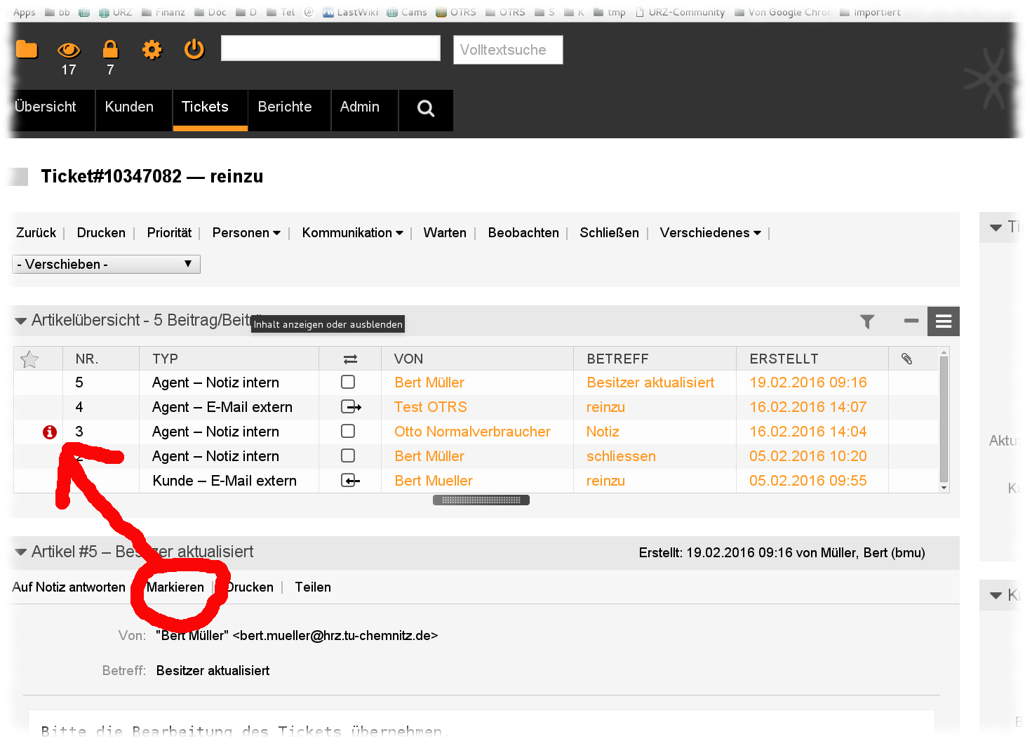Image resolution: width=1025 pixels, height=739 pixels.
Task: Toggle checkbox in the schliessen article row
Action: point(348,456)
